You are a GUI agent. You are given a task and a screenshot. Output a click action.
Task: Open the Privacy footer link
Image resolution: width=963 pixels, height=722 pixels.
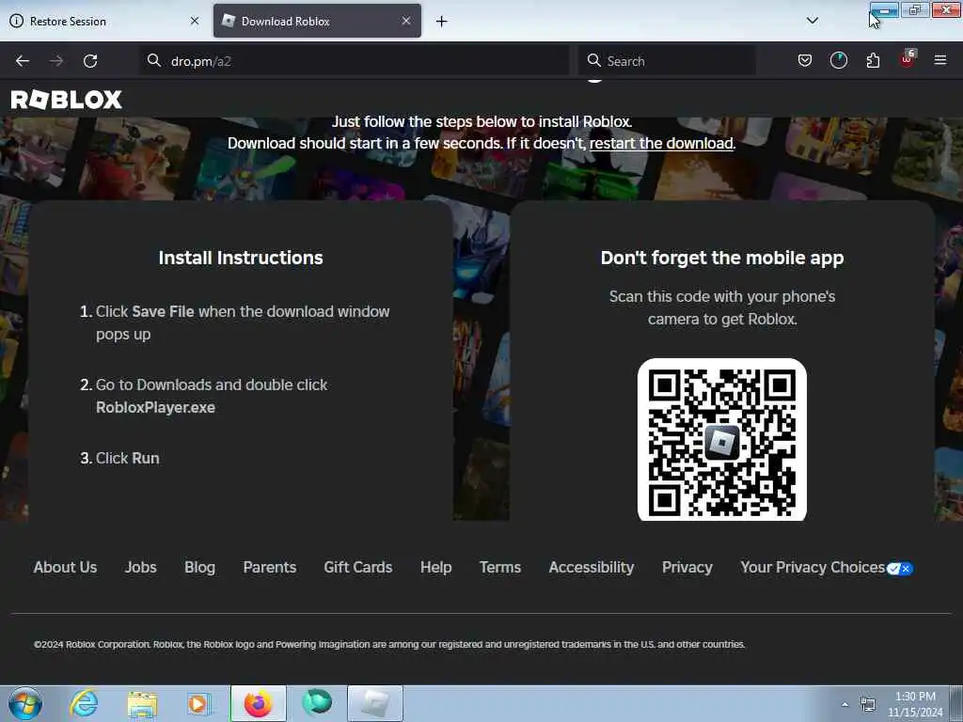687,567
